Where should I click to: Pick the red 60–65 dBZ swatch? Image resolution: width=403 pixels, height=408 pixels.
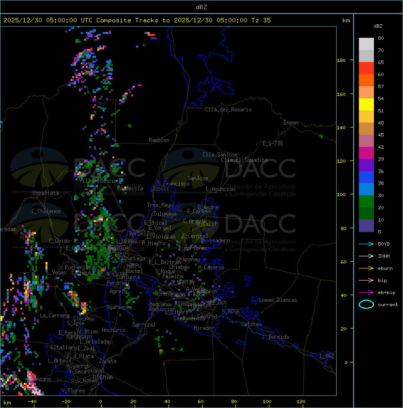[x=366, y=68]
